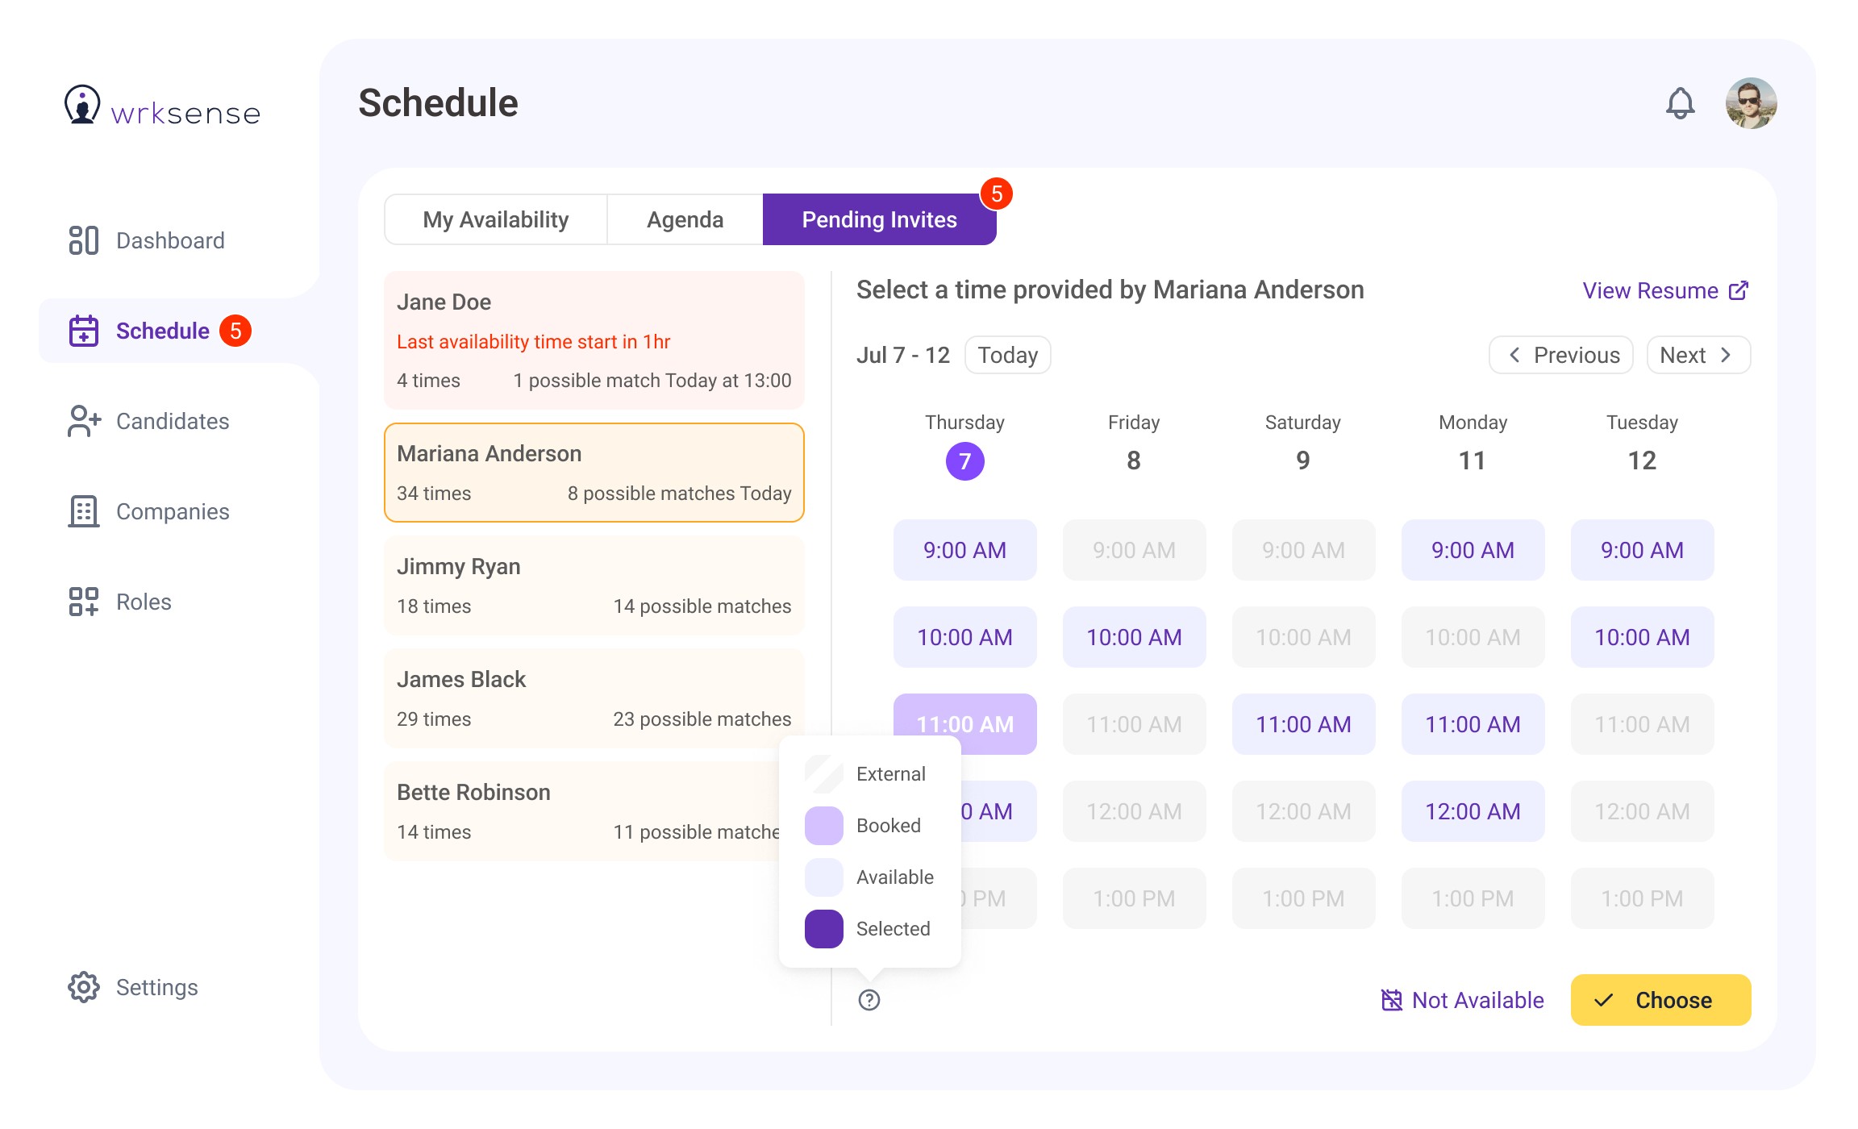This screenshot has width=1858, height=1129.
Task: Select the Thursday 9:00 AM slot
Action: click(x=964, y=550)
